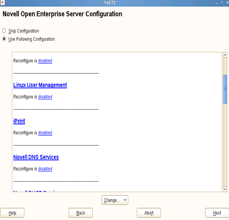
Task: Click the scrollbar up arrow
Action: 225,55
